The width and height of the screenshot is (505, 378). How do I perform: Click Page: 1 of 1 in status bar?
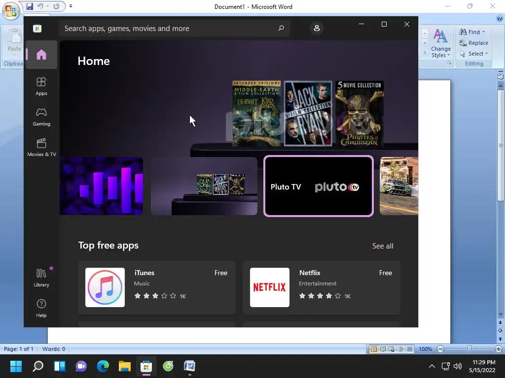[x=19, y=349]
